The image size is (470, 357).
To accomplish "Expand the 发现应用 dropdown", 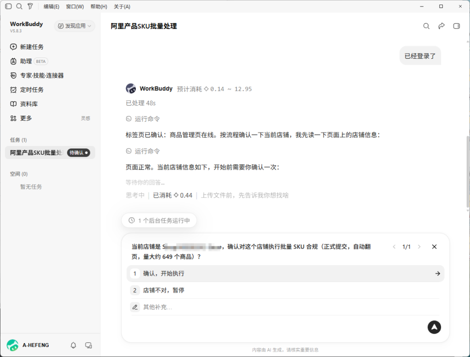I will [74, 26].
